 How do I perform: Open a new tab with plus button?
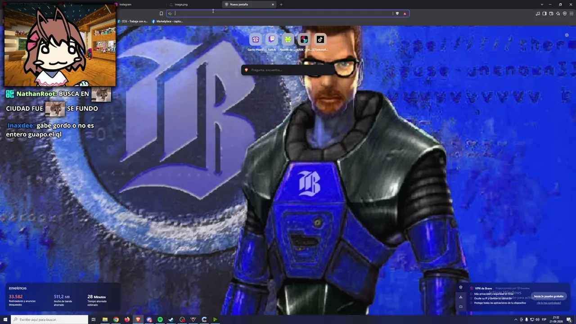(281, 4)
